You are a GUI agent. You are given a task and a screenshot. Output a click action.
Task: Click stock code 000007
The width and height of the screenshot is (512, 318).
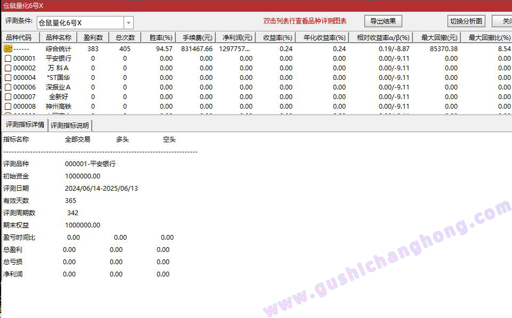pos(25,97)
